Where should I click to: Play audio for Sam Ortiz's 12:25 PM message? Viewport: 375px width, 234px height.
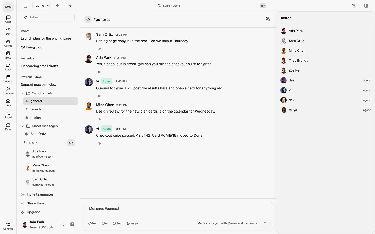tap(99, 49)
